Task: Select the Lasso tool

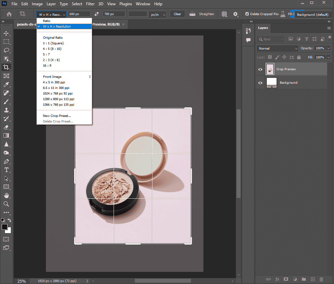Action: (6, 50)
